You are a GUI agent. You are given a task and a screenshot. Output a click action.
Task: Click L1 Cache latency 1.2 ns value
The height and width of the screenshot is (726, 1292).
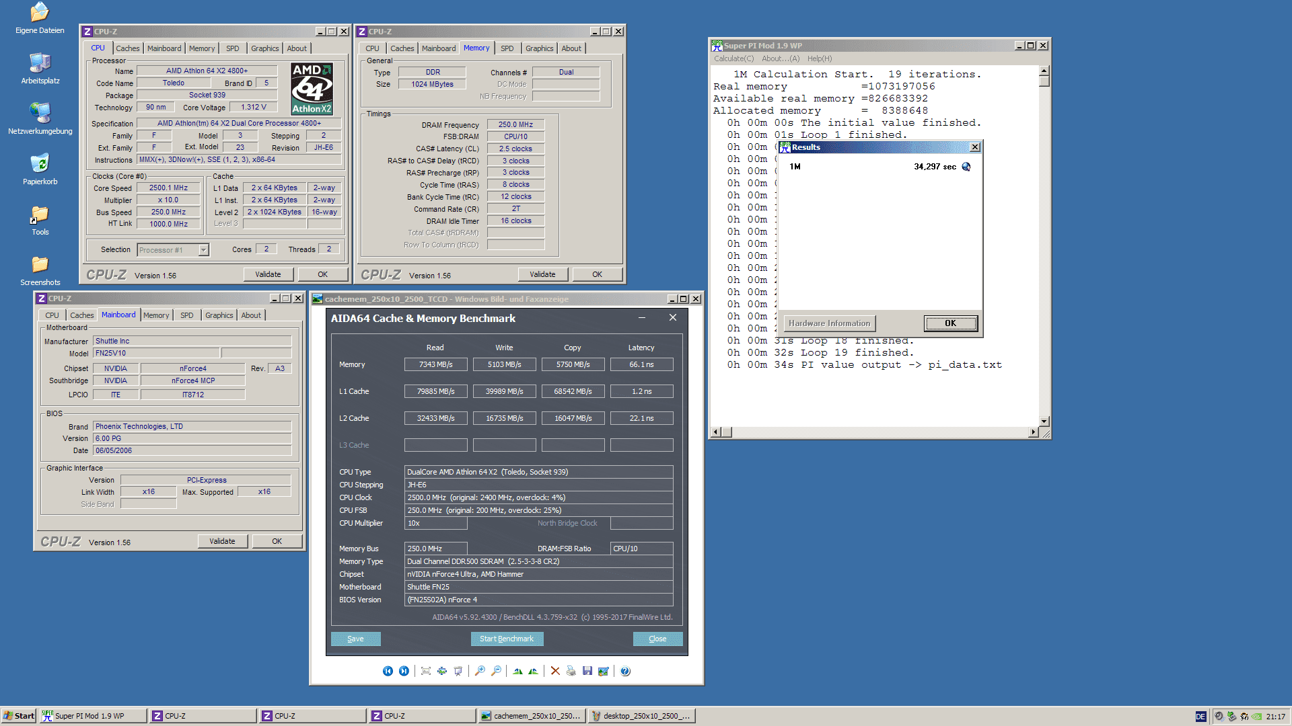pos(641,391)
